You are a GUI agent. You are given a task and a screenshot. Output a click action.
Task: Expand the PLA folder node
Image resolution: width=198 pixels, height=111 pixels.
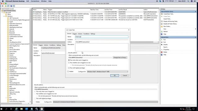[6, 98]
